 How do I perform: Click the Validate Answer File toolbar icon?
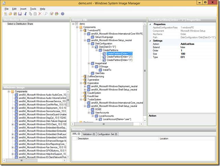[52, 14]
